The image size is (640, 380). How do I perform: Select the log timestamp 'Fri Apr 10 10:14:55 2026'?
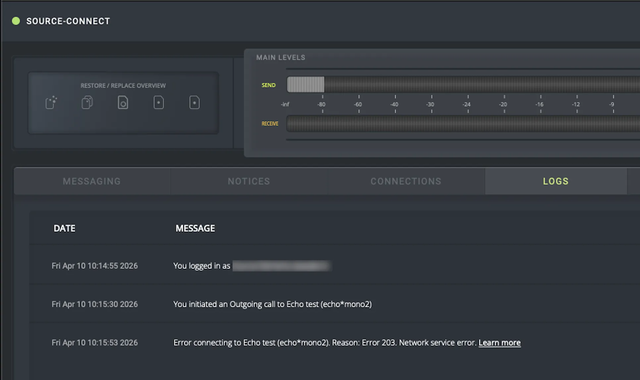95,266
